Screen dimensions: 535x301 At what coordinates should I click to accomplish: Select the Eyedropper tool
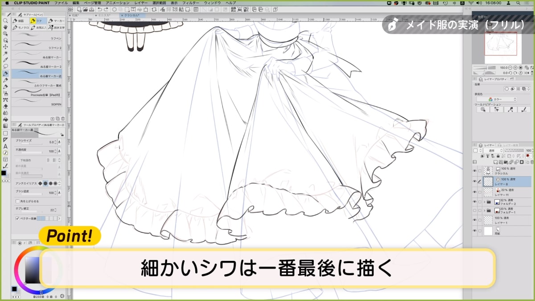point(5,60)
